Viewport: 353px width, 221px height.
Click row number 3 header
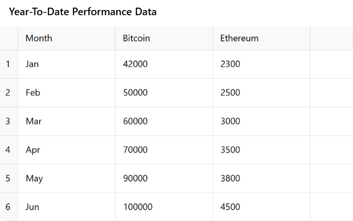9,121
